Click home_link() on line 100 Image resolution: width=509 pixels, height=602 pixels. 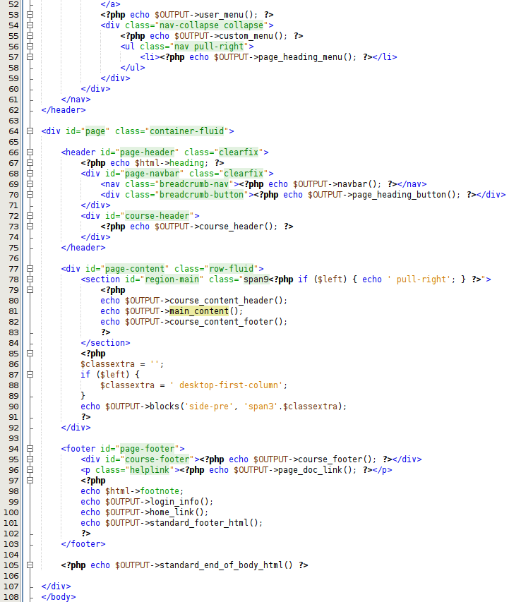click(x=176, y=512)
